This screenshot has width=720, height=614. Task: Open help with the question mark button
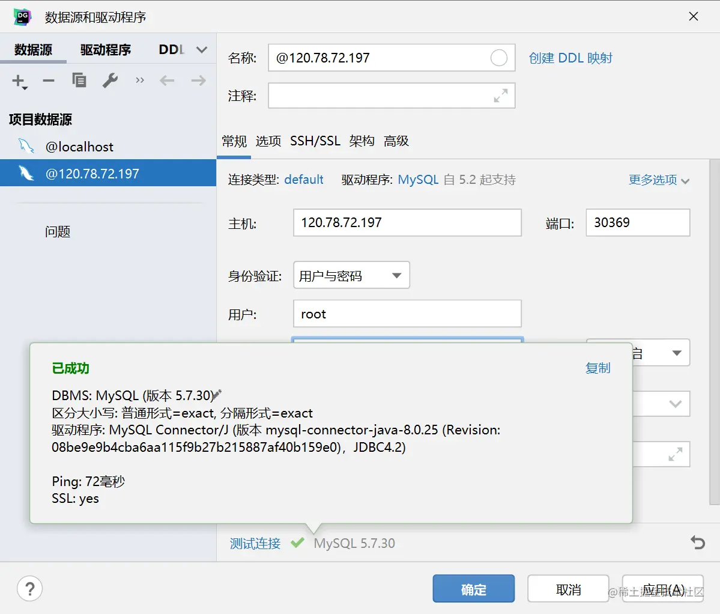pyautogui.click(x=30, y=589)
